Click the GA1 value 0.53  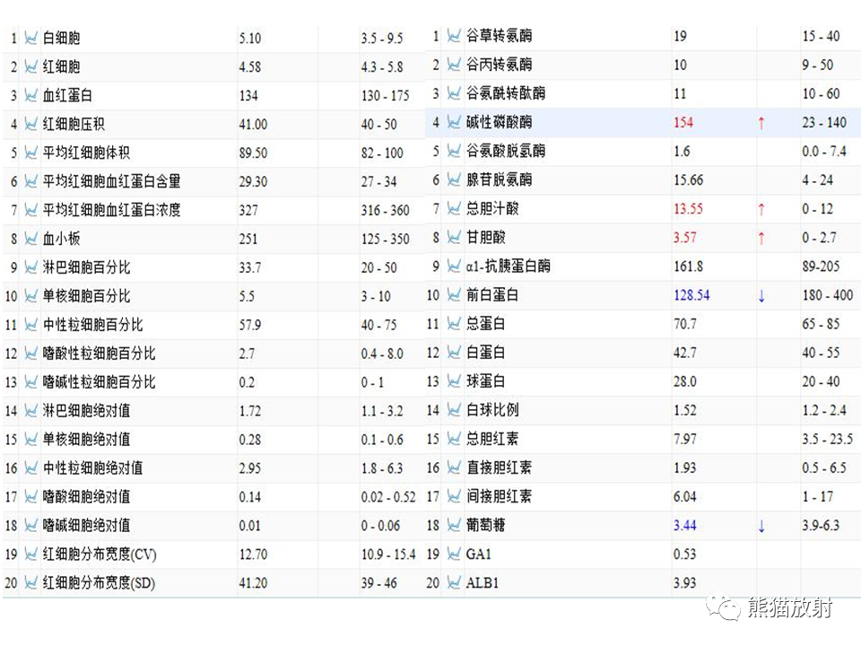click(684, 554)
